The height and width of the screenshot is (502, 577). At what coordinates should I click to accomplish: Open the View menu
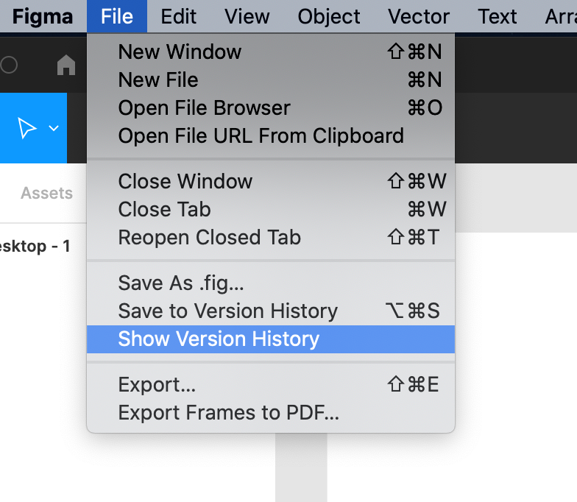pos(247,16)
